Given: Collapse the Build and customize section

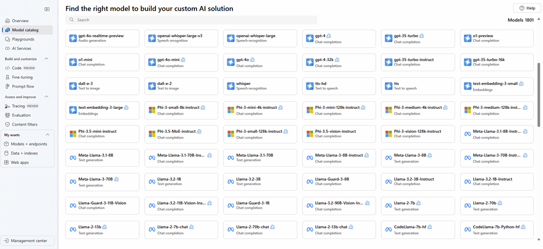Looking at the screenshot, I should tap(46, 59).
